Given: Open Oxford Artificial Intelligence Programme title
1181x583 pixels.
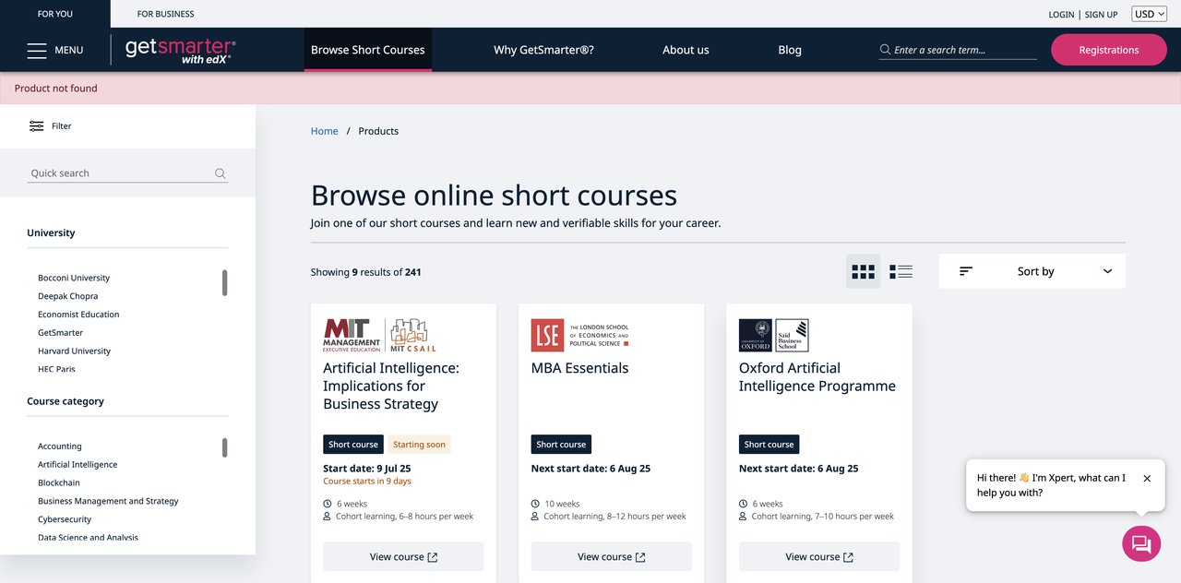Looking at the screenshot, I should [817, 376].
